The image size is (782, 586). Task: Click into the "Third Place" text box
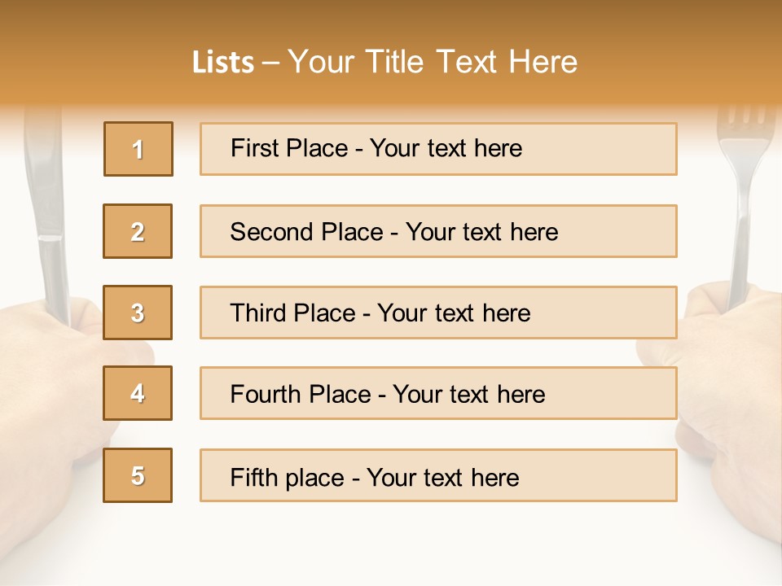click(438, 313)
